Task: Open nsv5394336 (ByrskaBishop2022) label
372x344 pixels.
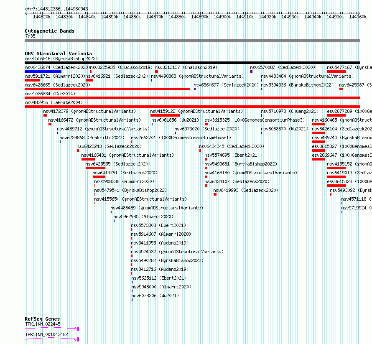Action: click(297, 85)
